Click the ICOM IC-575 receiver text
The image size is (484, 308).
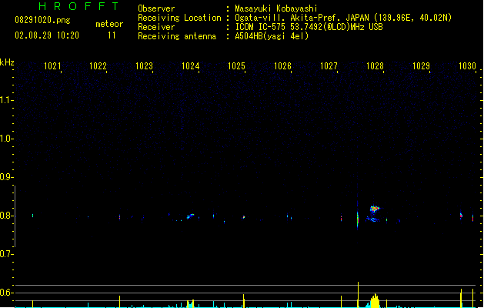[309, 27]
